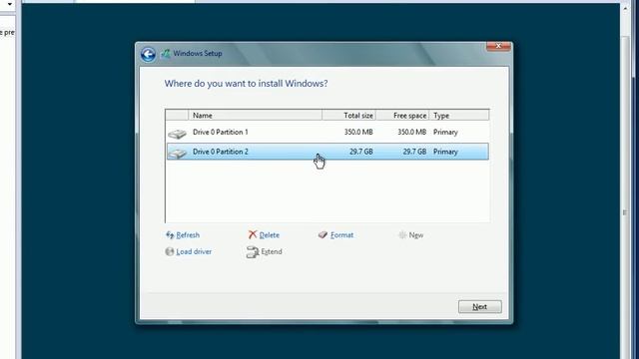
Task: Choose the Extend link
Action: coord(272,252)
